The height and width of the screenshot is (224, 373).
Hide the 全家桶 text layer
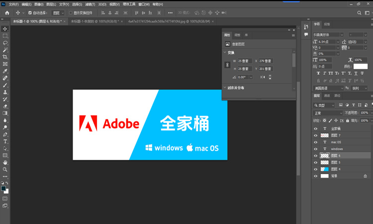316,129
